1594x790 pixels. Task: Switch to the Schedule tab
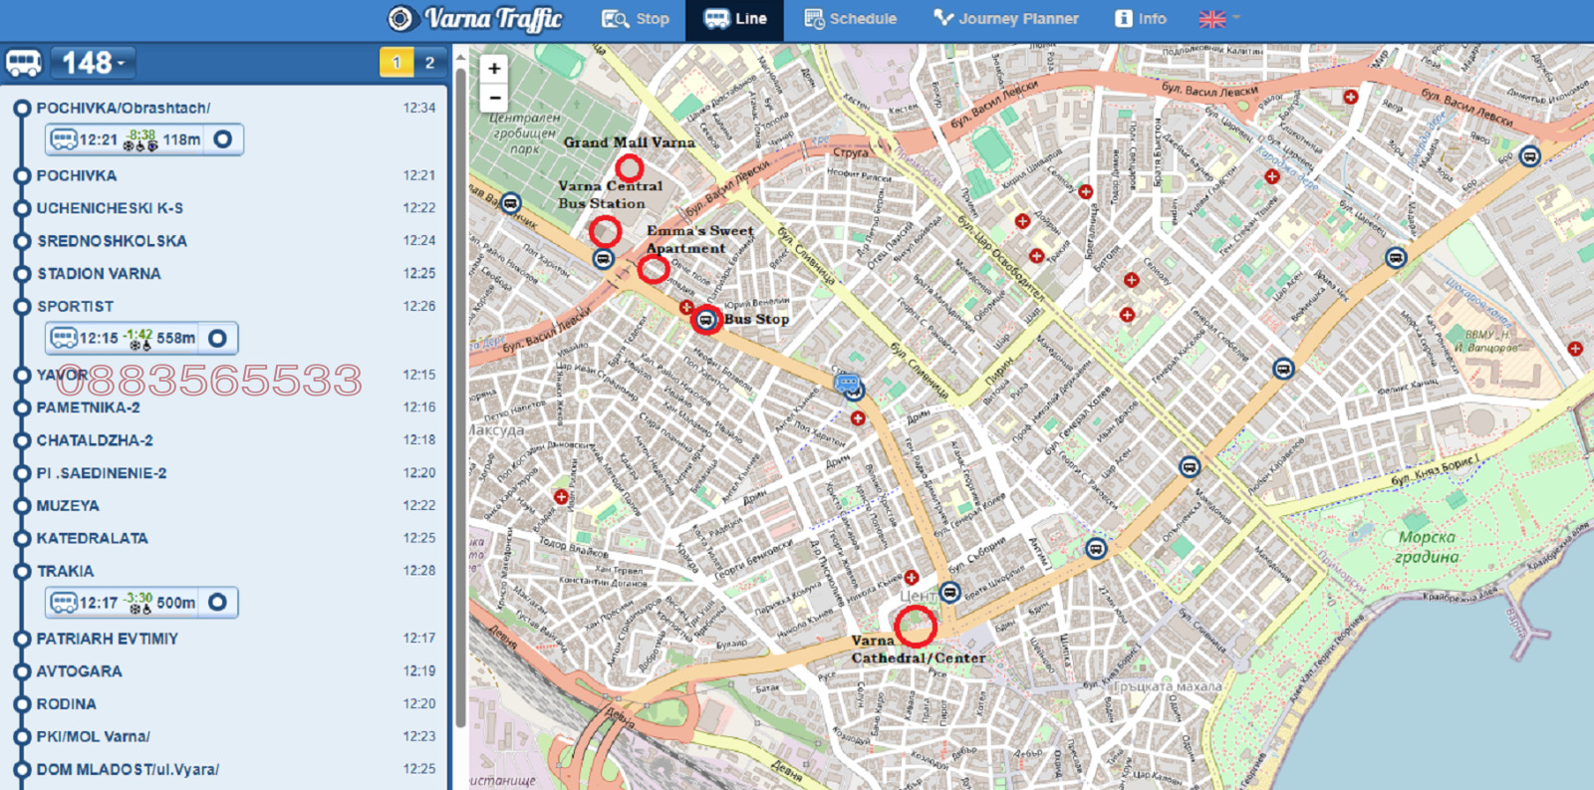pos(850,19)
